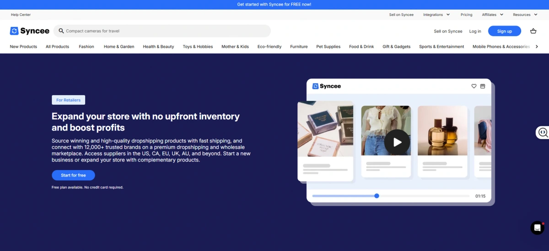Click the category bar's right scroll arrow
This screenshot has height=251, width=549.
coord(537,47)
